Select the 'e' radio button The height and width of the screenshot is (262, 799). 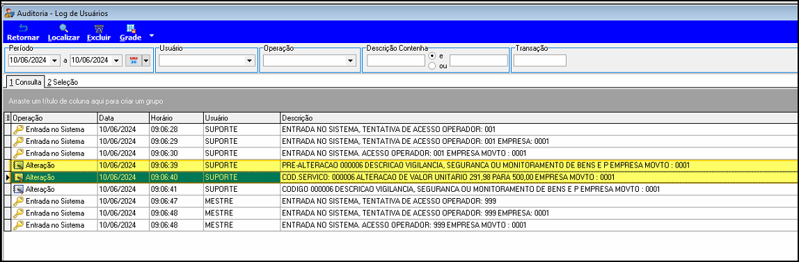(x=432, y=56)
